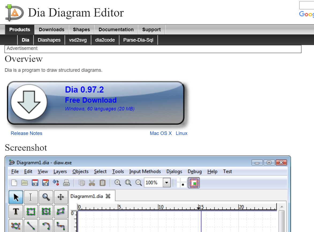Click the magnify tool in the toolbox
314x232 pixels.
pyautogui.click(x=46, y=197)
